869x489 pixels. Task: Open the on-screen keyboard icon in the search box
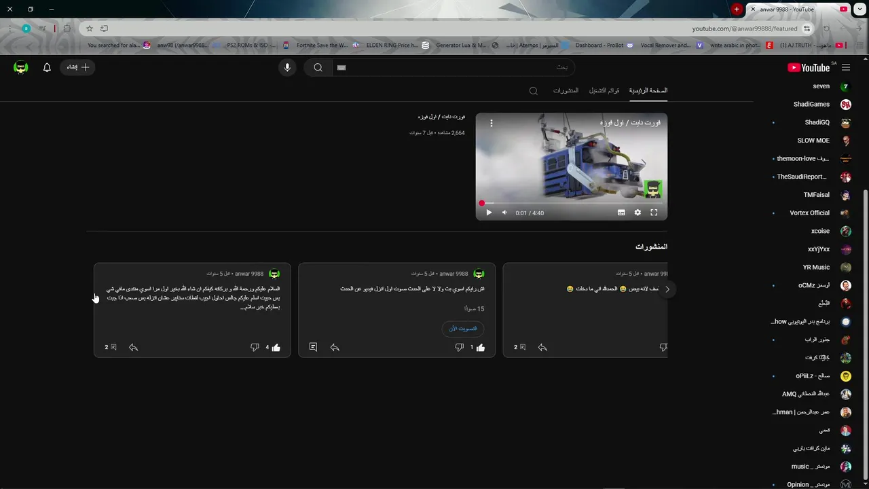pos(341,67)
